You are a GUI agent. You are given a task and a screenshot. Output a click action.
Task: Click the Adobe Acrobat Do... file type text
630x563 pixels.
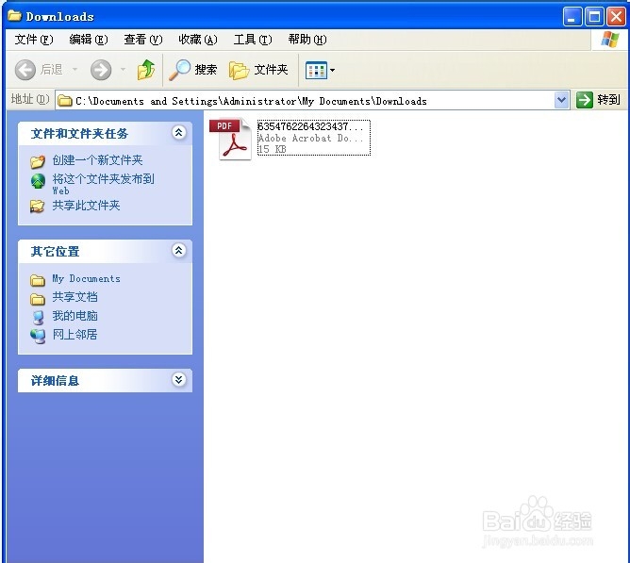coord(310,138)
